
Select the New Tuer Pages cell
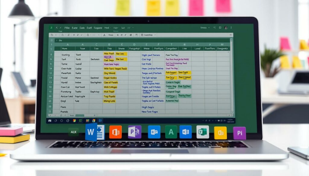(x=149, y=112)
